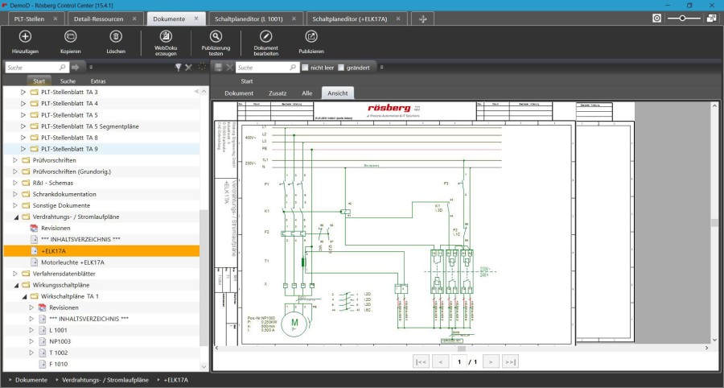
Task: Click document icon of Motorleuchte +ELK17A
Action: pos(34,262)
